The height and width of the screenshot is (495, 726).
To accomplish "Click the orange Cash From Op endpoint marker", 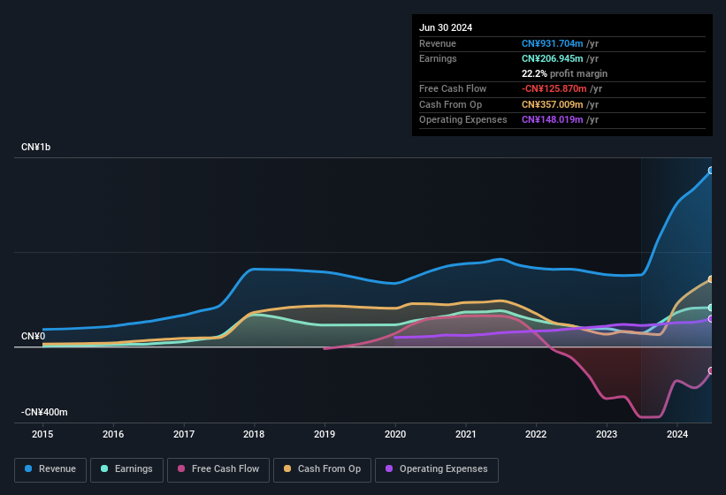I will pos(711,279).
